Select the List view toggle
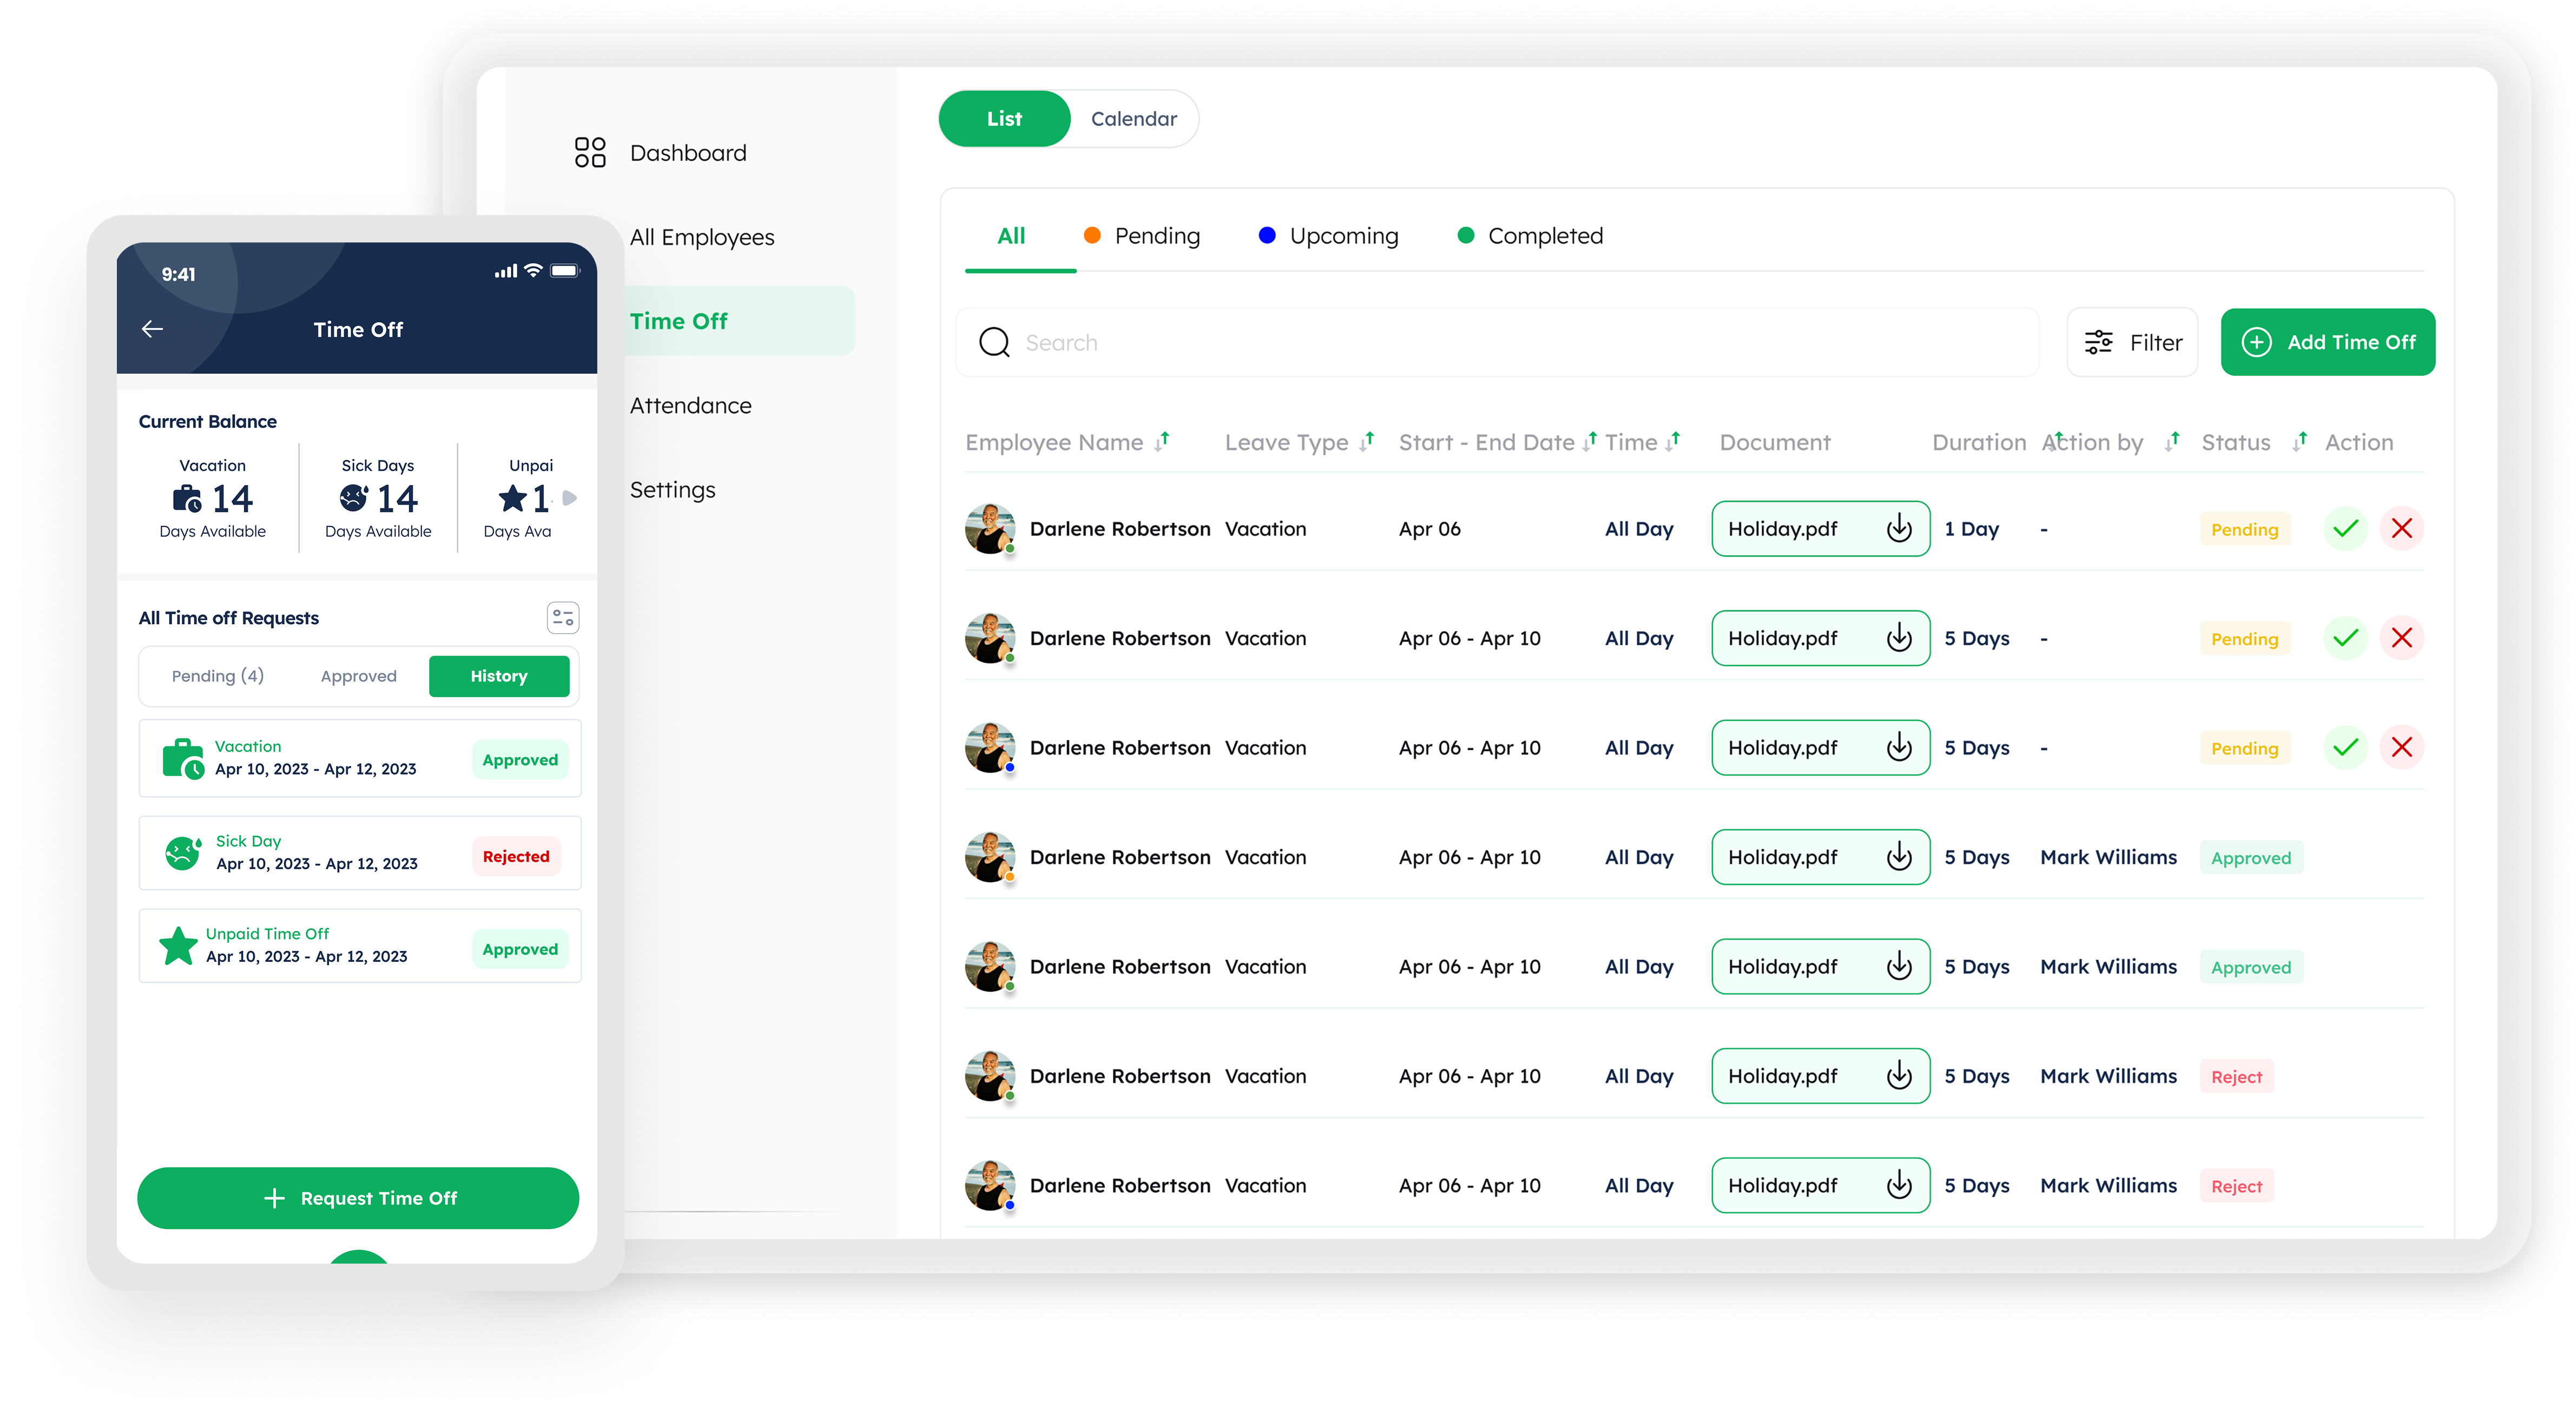Image resolution: width=2576 pixels, height=1421 pixels. tap(1004, 119)
